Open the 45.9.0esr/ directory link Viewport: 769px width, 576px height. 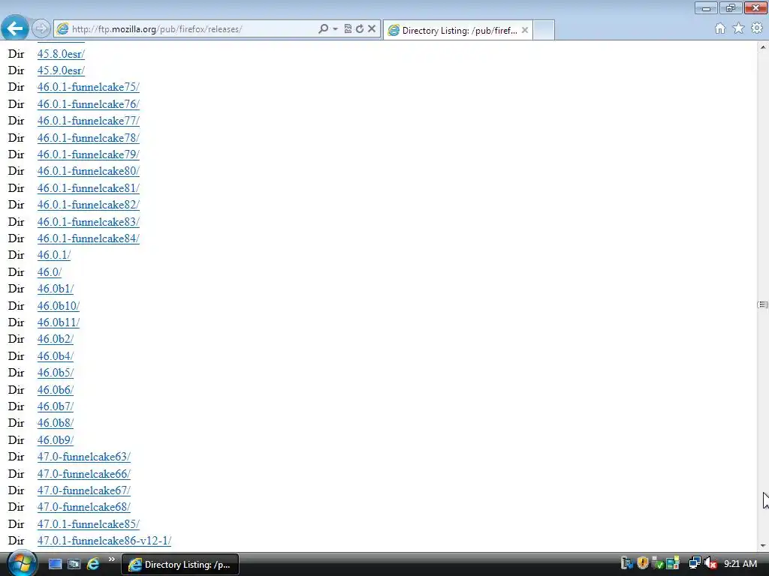click(61, 70)
